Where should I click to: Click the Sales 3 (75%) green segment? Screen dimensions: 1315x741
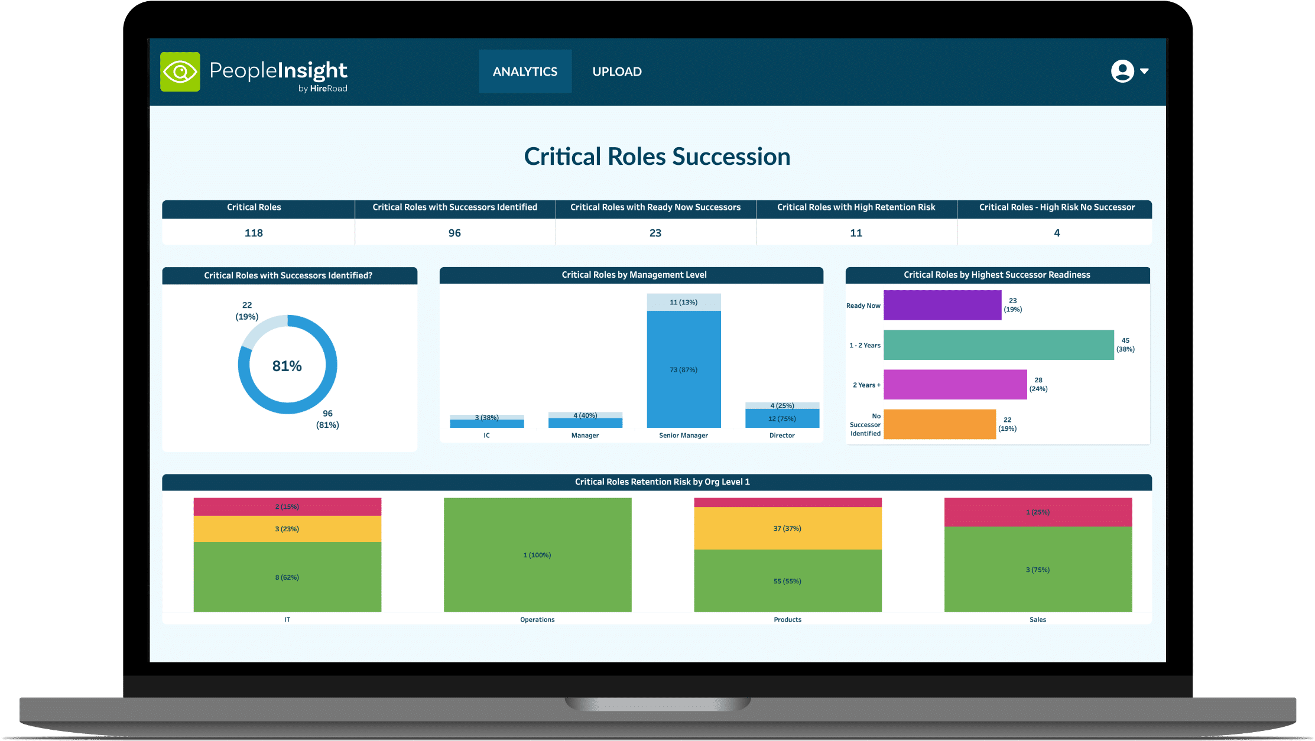click(1038, 570)
